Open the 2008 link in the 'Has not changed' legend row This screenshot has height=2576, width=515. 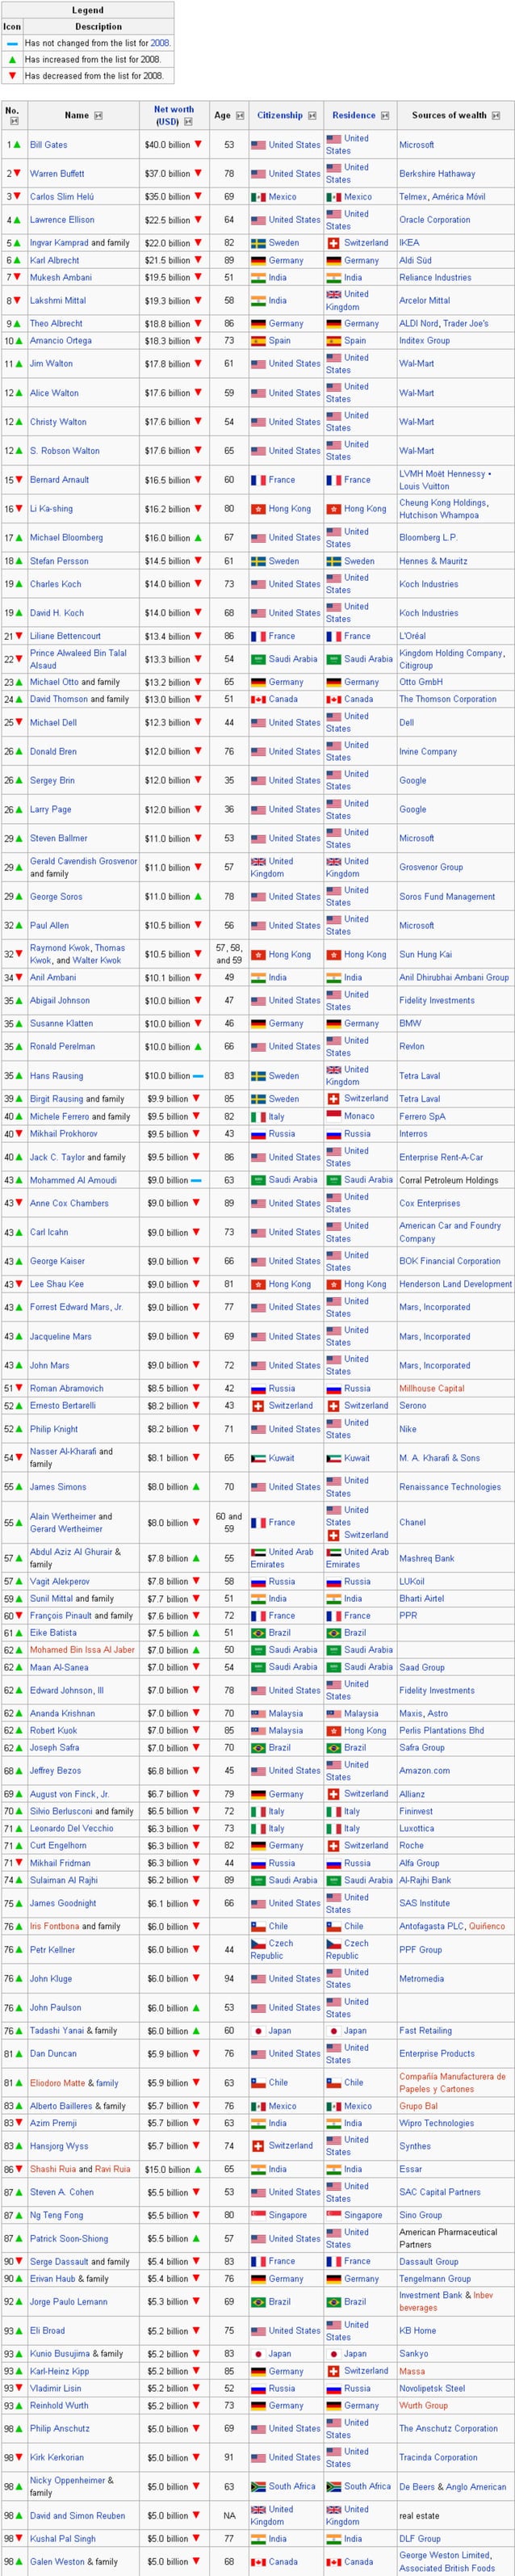[x=160, y=44]
